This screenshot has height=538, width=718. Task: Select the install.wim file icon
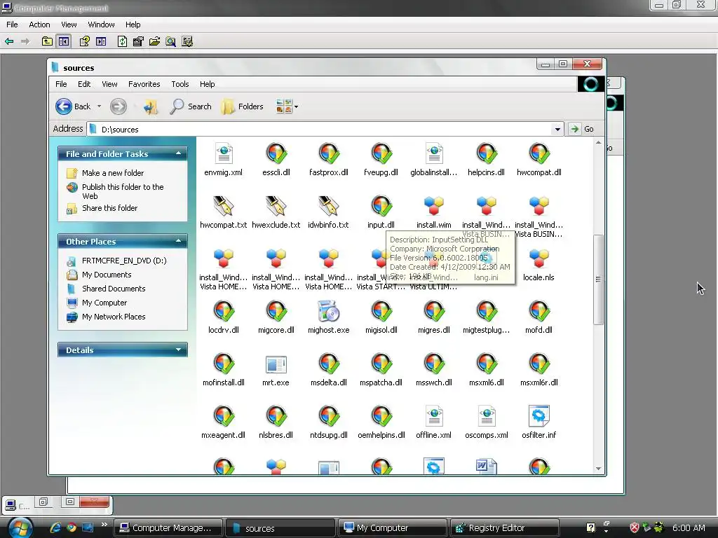[x=433, y=207]
